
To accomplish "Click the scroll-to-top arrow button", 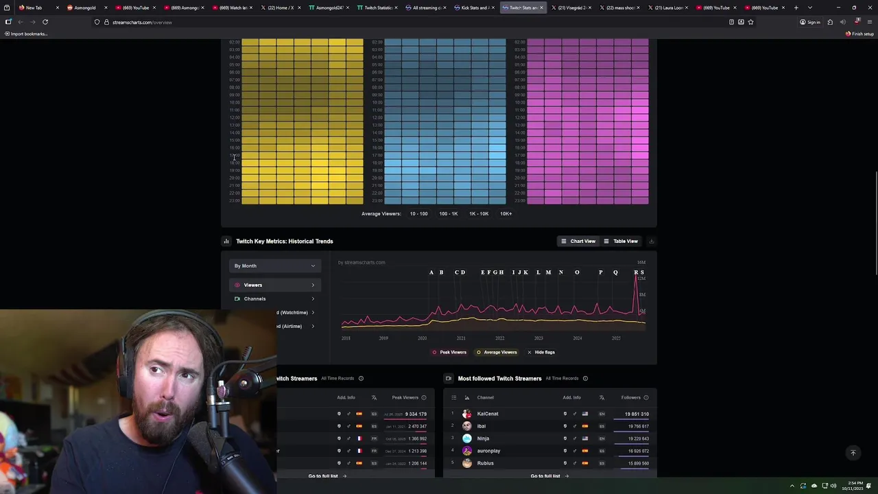I will pos(853,453).
